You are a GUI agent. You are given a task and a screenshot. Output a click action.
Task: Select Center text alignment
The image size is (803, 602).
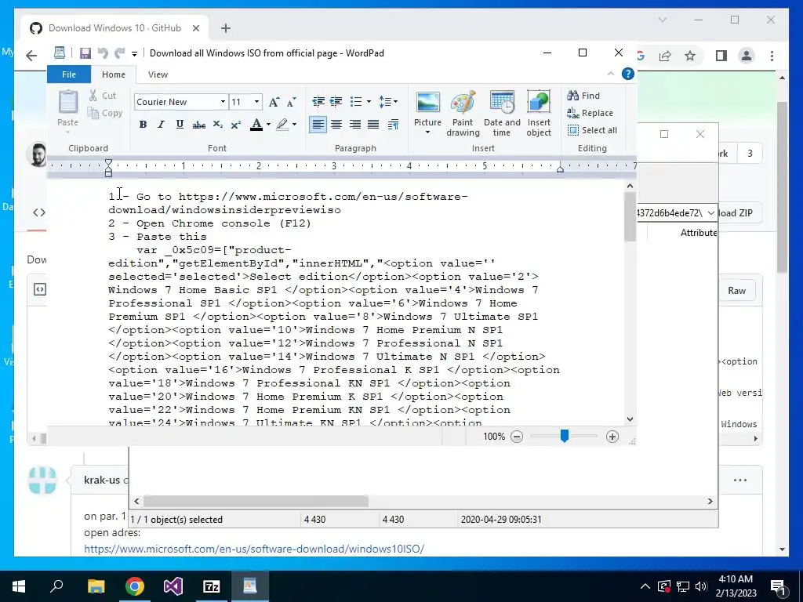click(336, 125)
